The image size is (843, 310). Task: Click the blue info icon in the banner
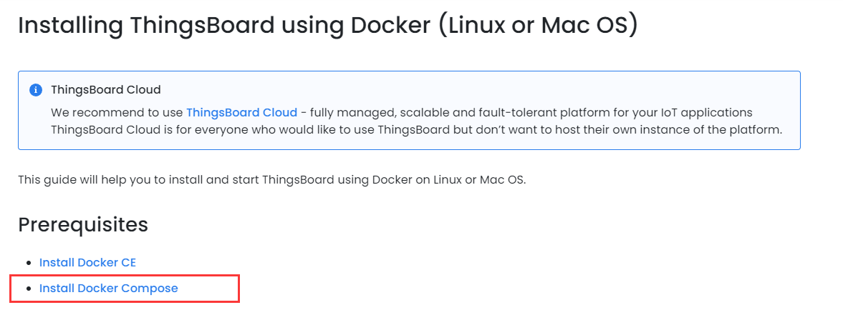pos(35,90)
